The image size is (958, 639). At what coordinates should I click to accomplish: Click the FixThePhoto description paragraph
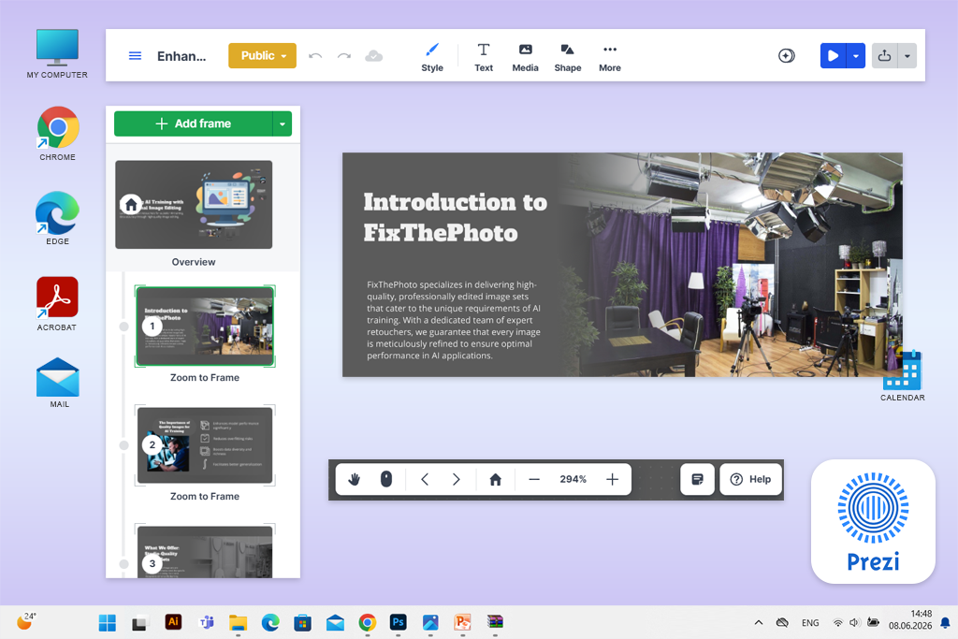tap(454, 320)
